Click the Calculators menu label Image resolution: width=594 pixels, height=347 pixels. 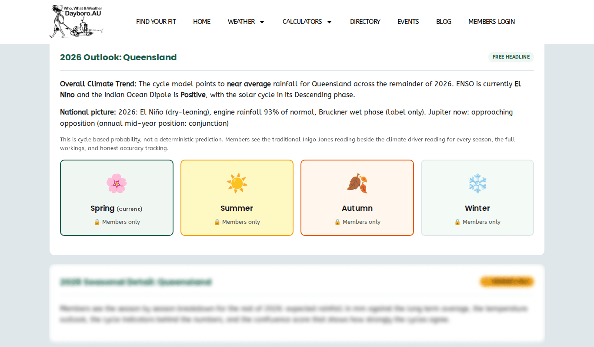[x=302, y=22]
